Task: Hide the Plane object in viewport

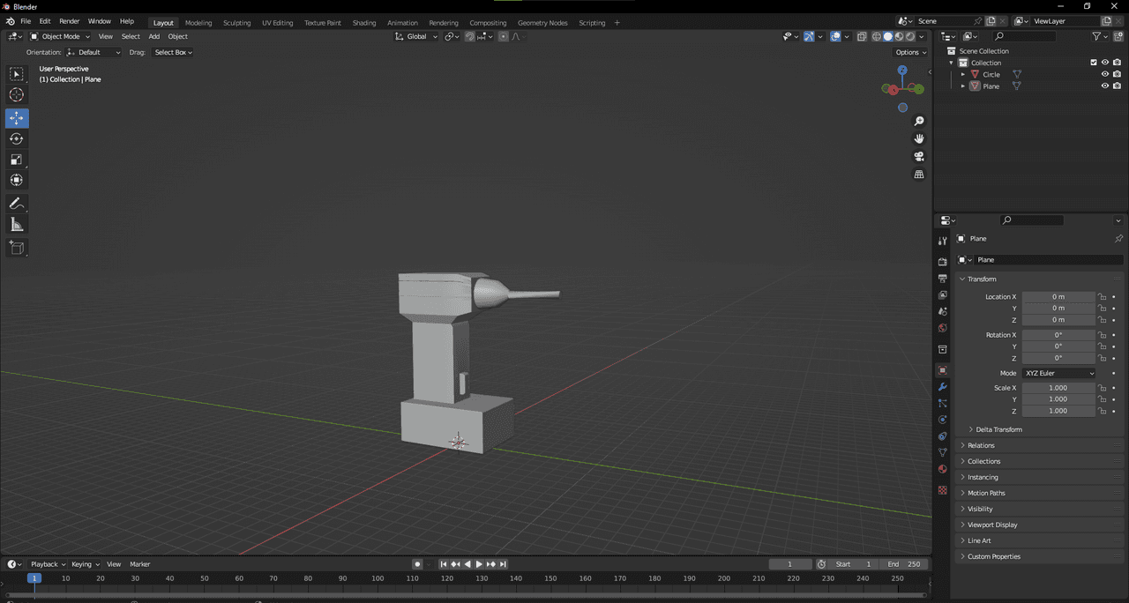Action: tap(1104, 86)
